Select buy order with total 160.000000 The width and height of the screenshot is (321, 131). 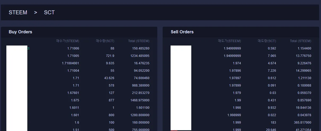pos(79,123)
